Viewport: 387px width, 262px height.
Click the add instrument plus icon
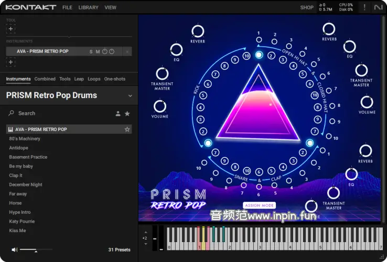tap(10, 62)
